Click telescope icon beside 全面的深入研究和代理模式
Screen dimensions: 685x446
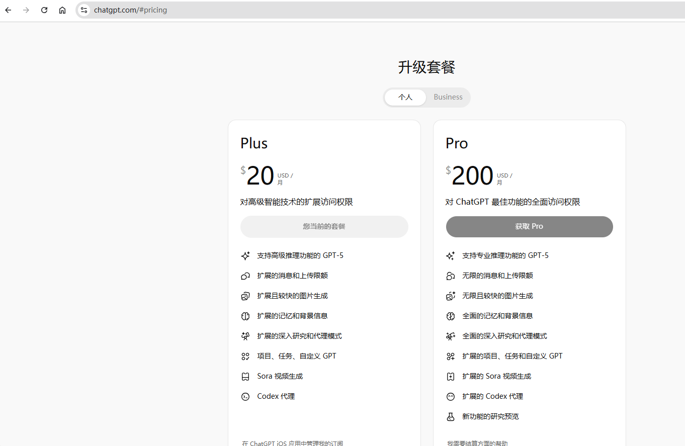pos(451,336)
